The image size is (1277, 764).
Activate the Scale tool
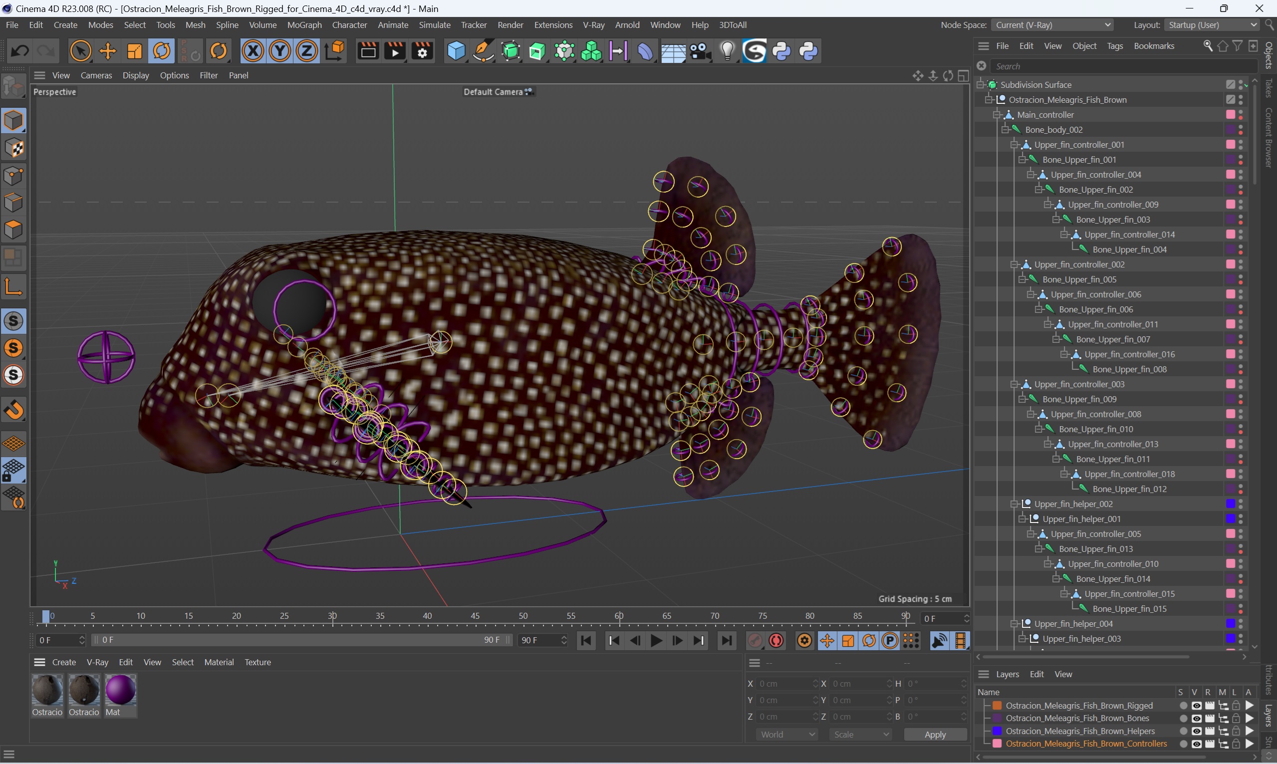point(134,51)
